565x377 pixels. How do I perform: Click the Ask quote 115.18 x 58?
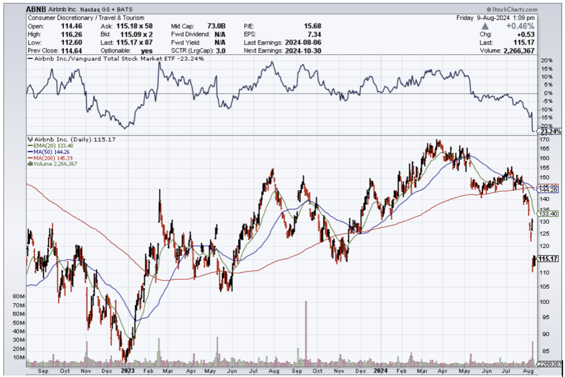coord(134,26)
